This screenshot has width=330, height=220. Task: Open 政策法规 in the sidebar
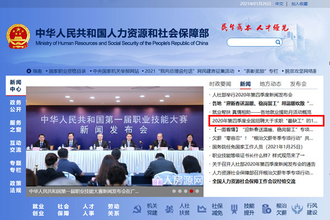coord(15,187)
